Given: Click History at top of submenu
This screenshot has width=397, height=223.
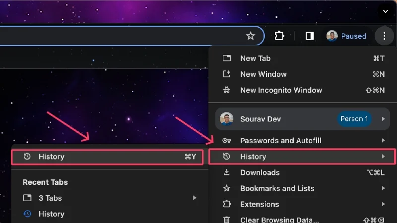Looking at the screenshot, I should coord(51,157).
